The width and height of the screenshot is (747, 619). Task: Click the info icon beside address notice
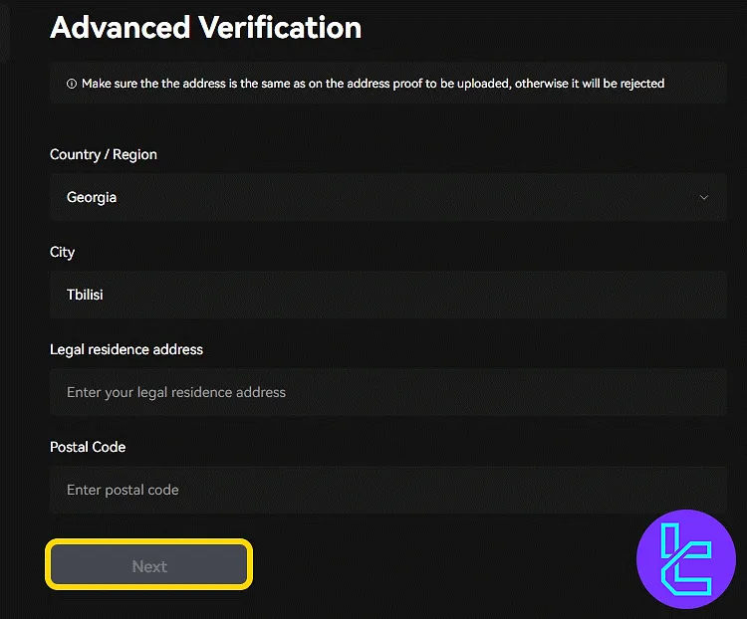72,84
